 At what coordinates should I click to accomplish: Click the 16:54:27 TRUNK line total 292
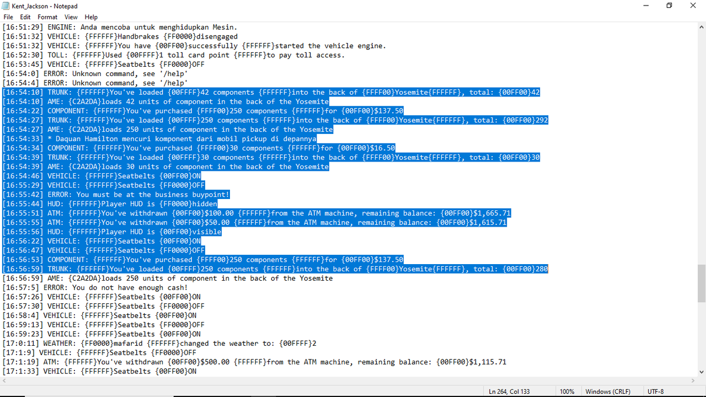coord(275,120)
